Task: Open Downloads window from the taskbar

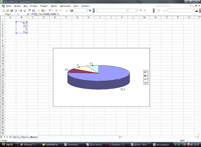Action: pyautogui.click(x=71, y=145)
